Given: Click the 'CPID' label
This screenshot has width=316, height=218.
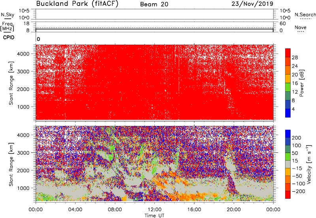Looking at the screenshot, I should point(9,37).
